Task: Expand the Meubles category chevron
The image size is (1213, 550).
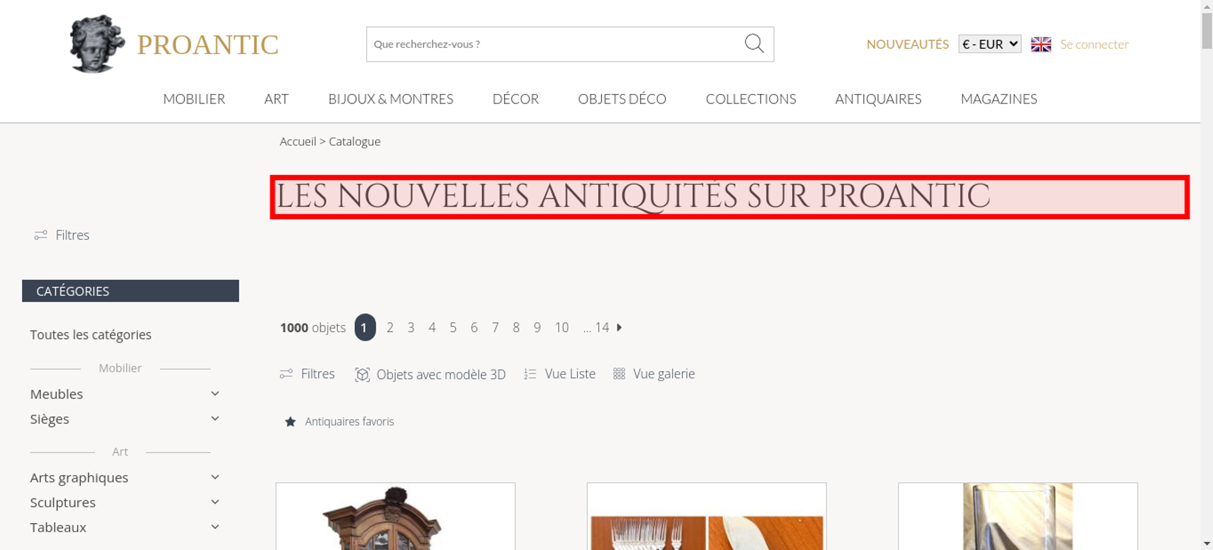Action: tap(215, 394)
